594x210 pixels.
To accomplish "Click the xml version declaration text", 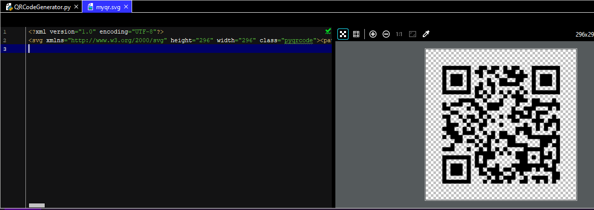I will (x=96, y=32).
